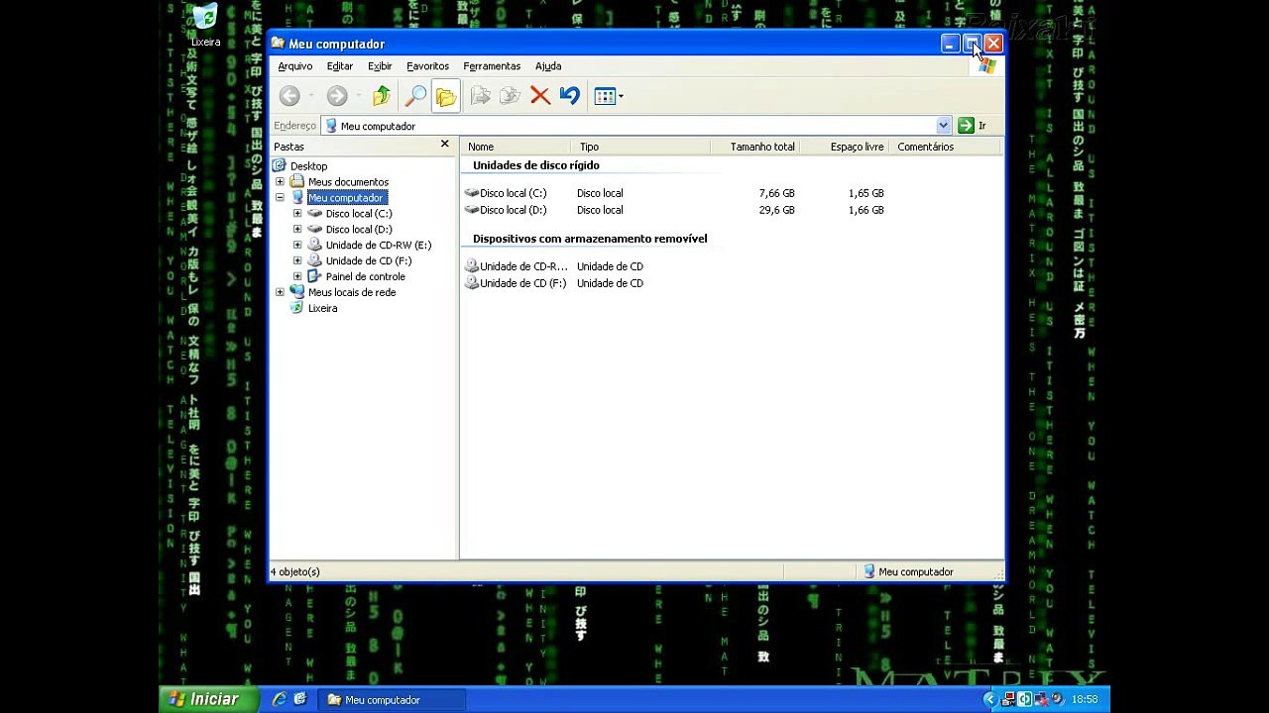The height and width of the screenshot is (713, 1269).
Task: Click the Copy To folder toolbar icon
Action: tap(510, 96)
